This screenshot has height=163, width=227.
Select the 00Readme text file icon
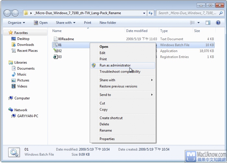click(x=55, y=39)
